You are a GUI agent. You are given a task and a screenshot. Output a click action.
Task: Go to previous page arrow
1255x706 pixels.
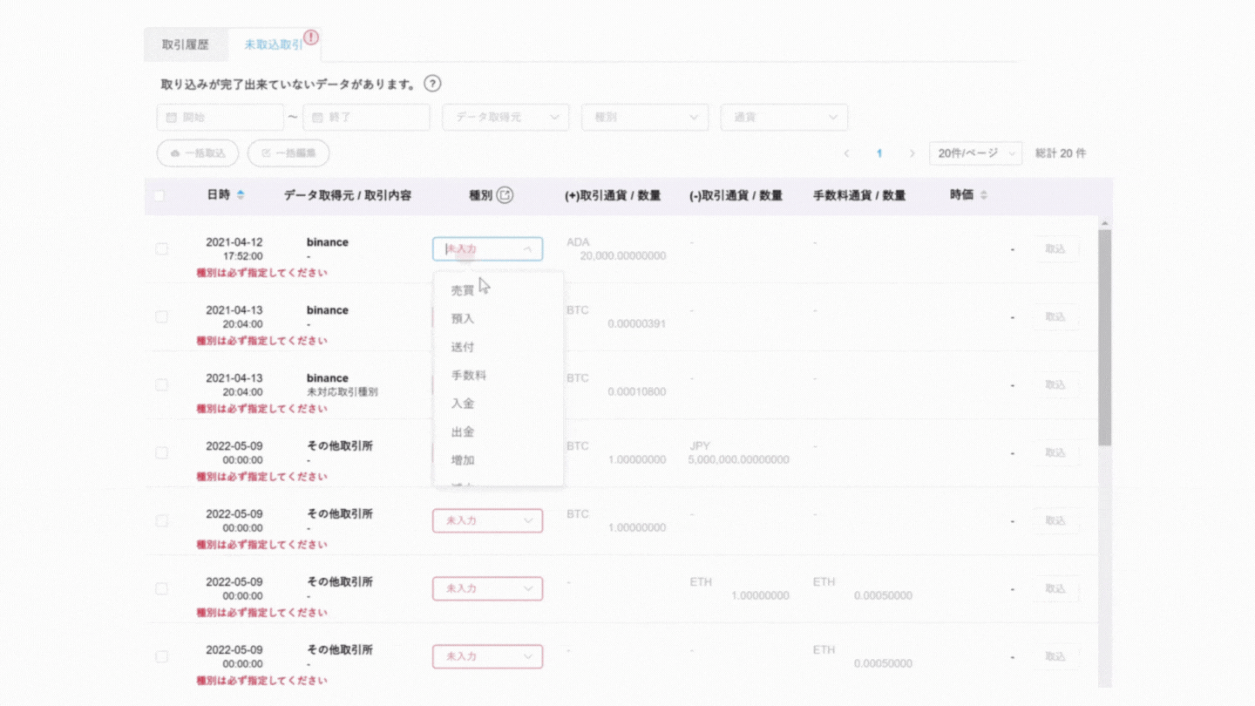pos(846,153)
